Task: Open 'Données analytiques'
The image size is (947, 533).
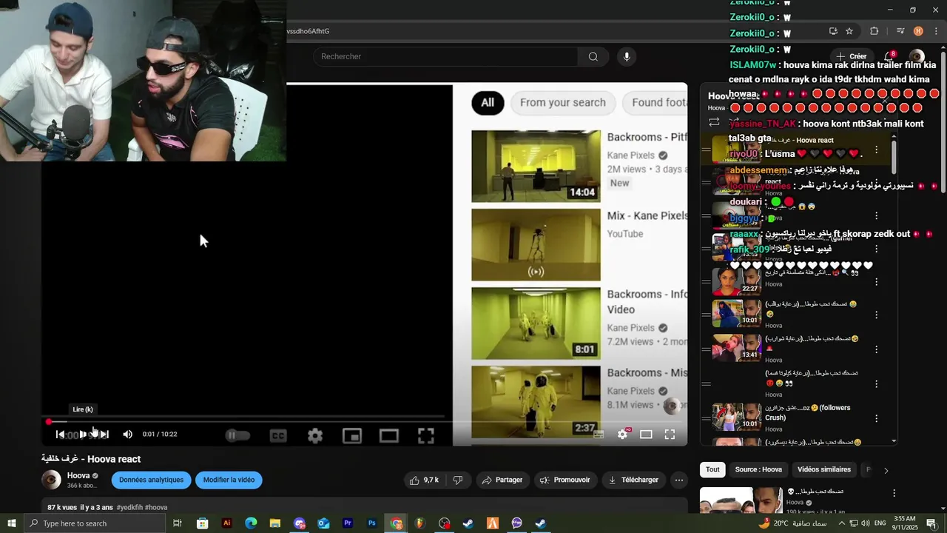Action: pyautogui.click(x=151, y=480)
